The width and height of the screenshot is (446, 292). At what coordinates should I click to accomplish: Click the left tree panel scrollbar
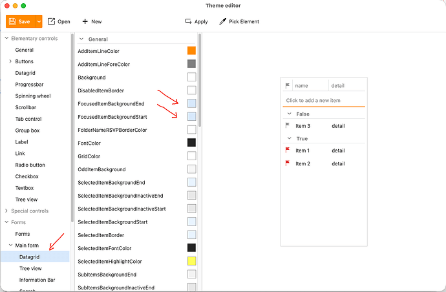[72, 128]
